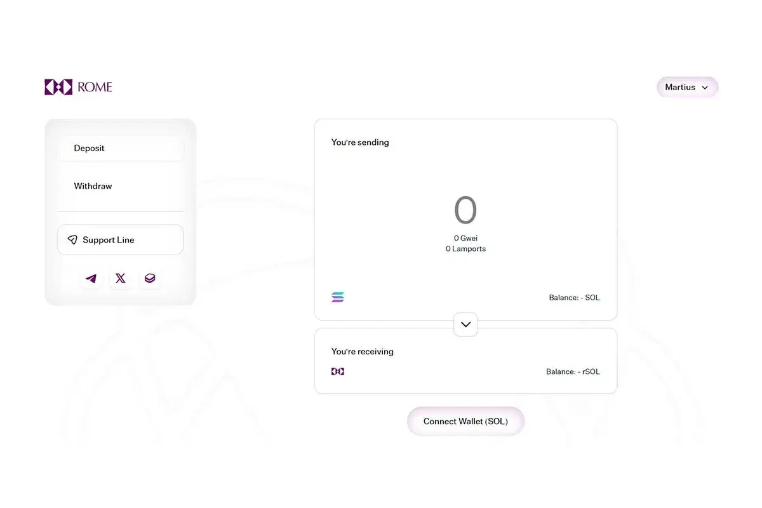This screenshot has width=762, height=508.
Task: Click the paper plane icon in Support Line
Action: pyautogui.click(x=72, y=240)
